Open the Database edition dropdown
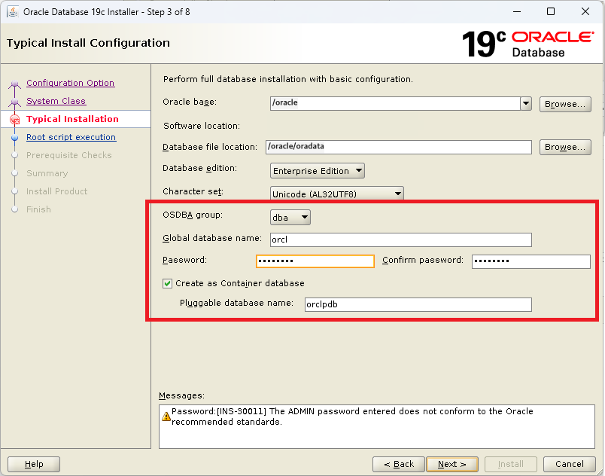This screenshot has height=476, width=605. coord(317,171)
